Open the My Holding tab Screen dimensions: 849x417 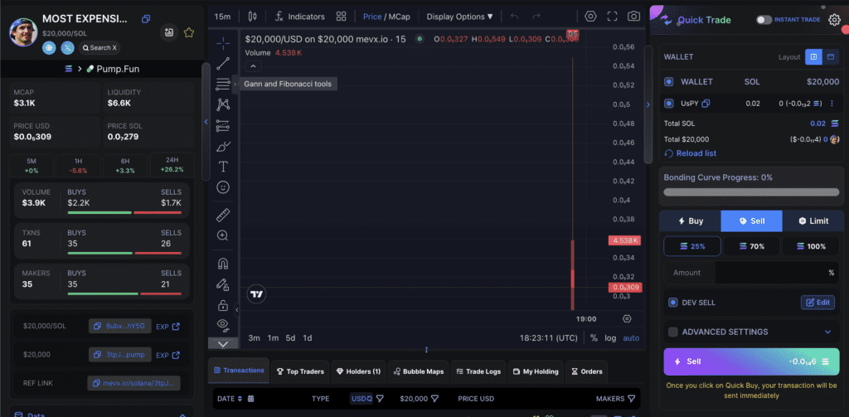click(536, 371)
